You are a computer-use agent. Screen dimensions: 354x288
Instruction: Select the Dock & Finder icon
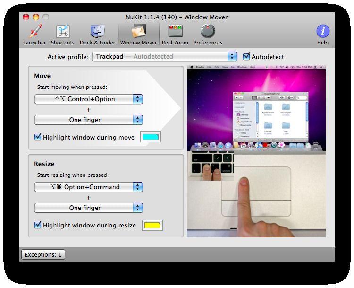coord(97,31)
